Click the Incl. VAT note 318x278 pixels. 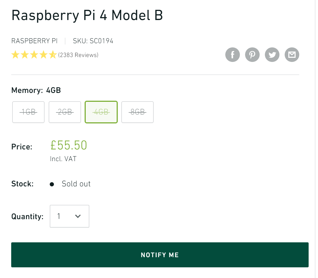point(63,159)
